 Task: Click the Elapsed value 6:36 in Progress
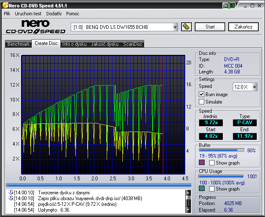click(x=229, y=210)
